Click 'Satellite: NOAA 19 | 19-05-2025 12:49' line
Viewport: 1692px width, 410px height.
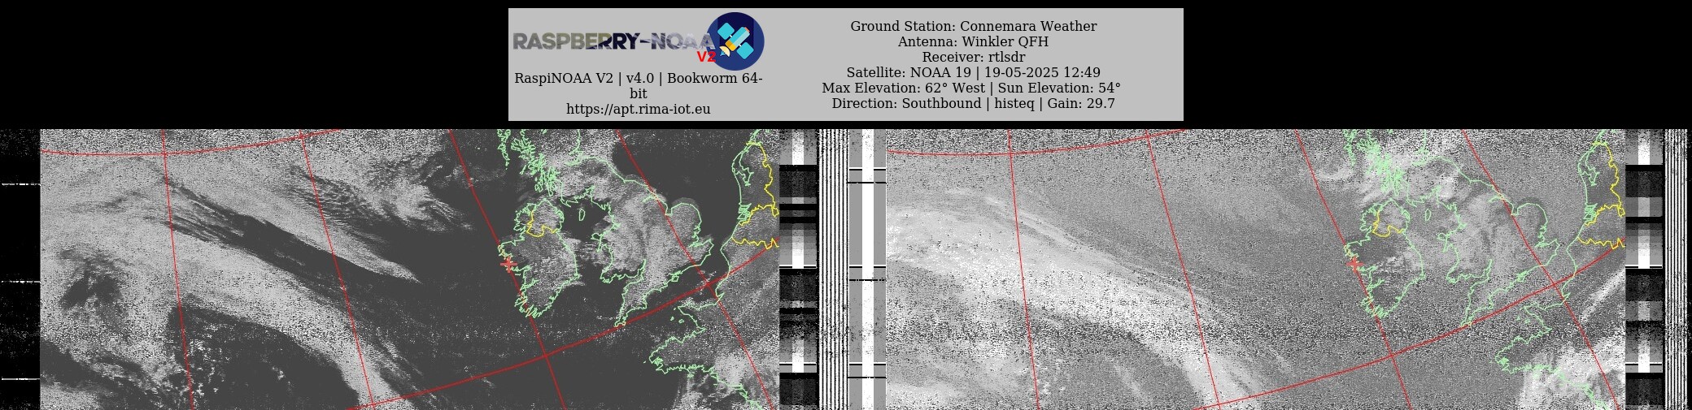tap(974, 72)
